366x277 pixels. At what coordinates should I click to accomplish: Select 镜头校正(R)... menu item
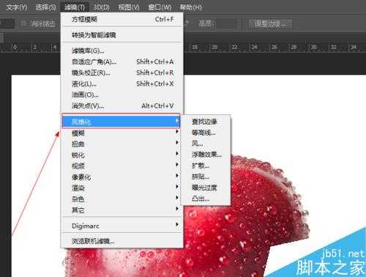[x=122, y=73]
